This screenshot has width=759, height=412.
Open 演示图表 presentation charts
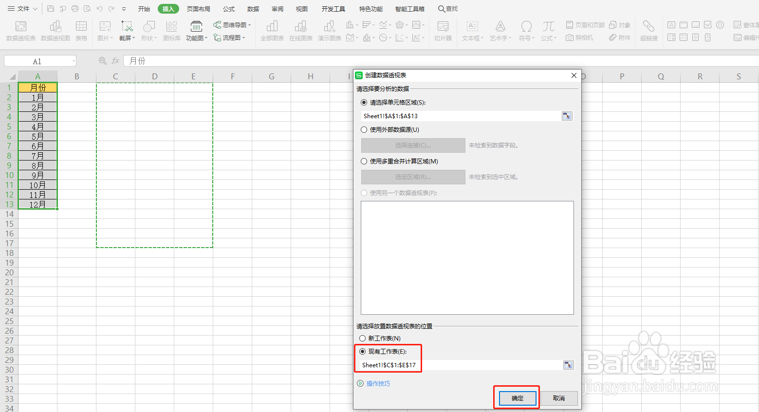click(330, 31)
